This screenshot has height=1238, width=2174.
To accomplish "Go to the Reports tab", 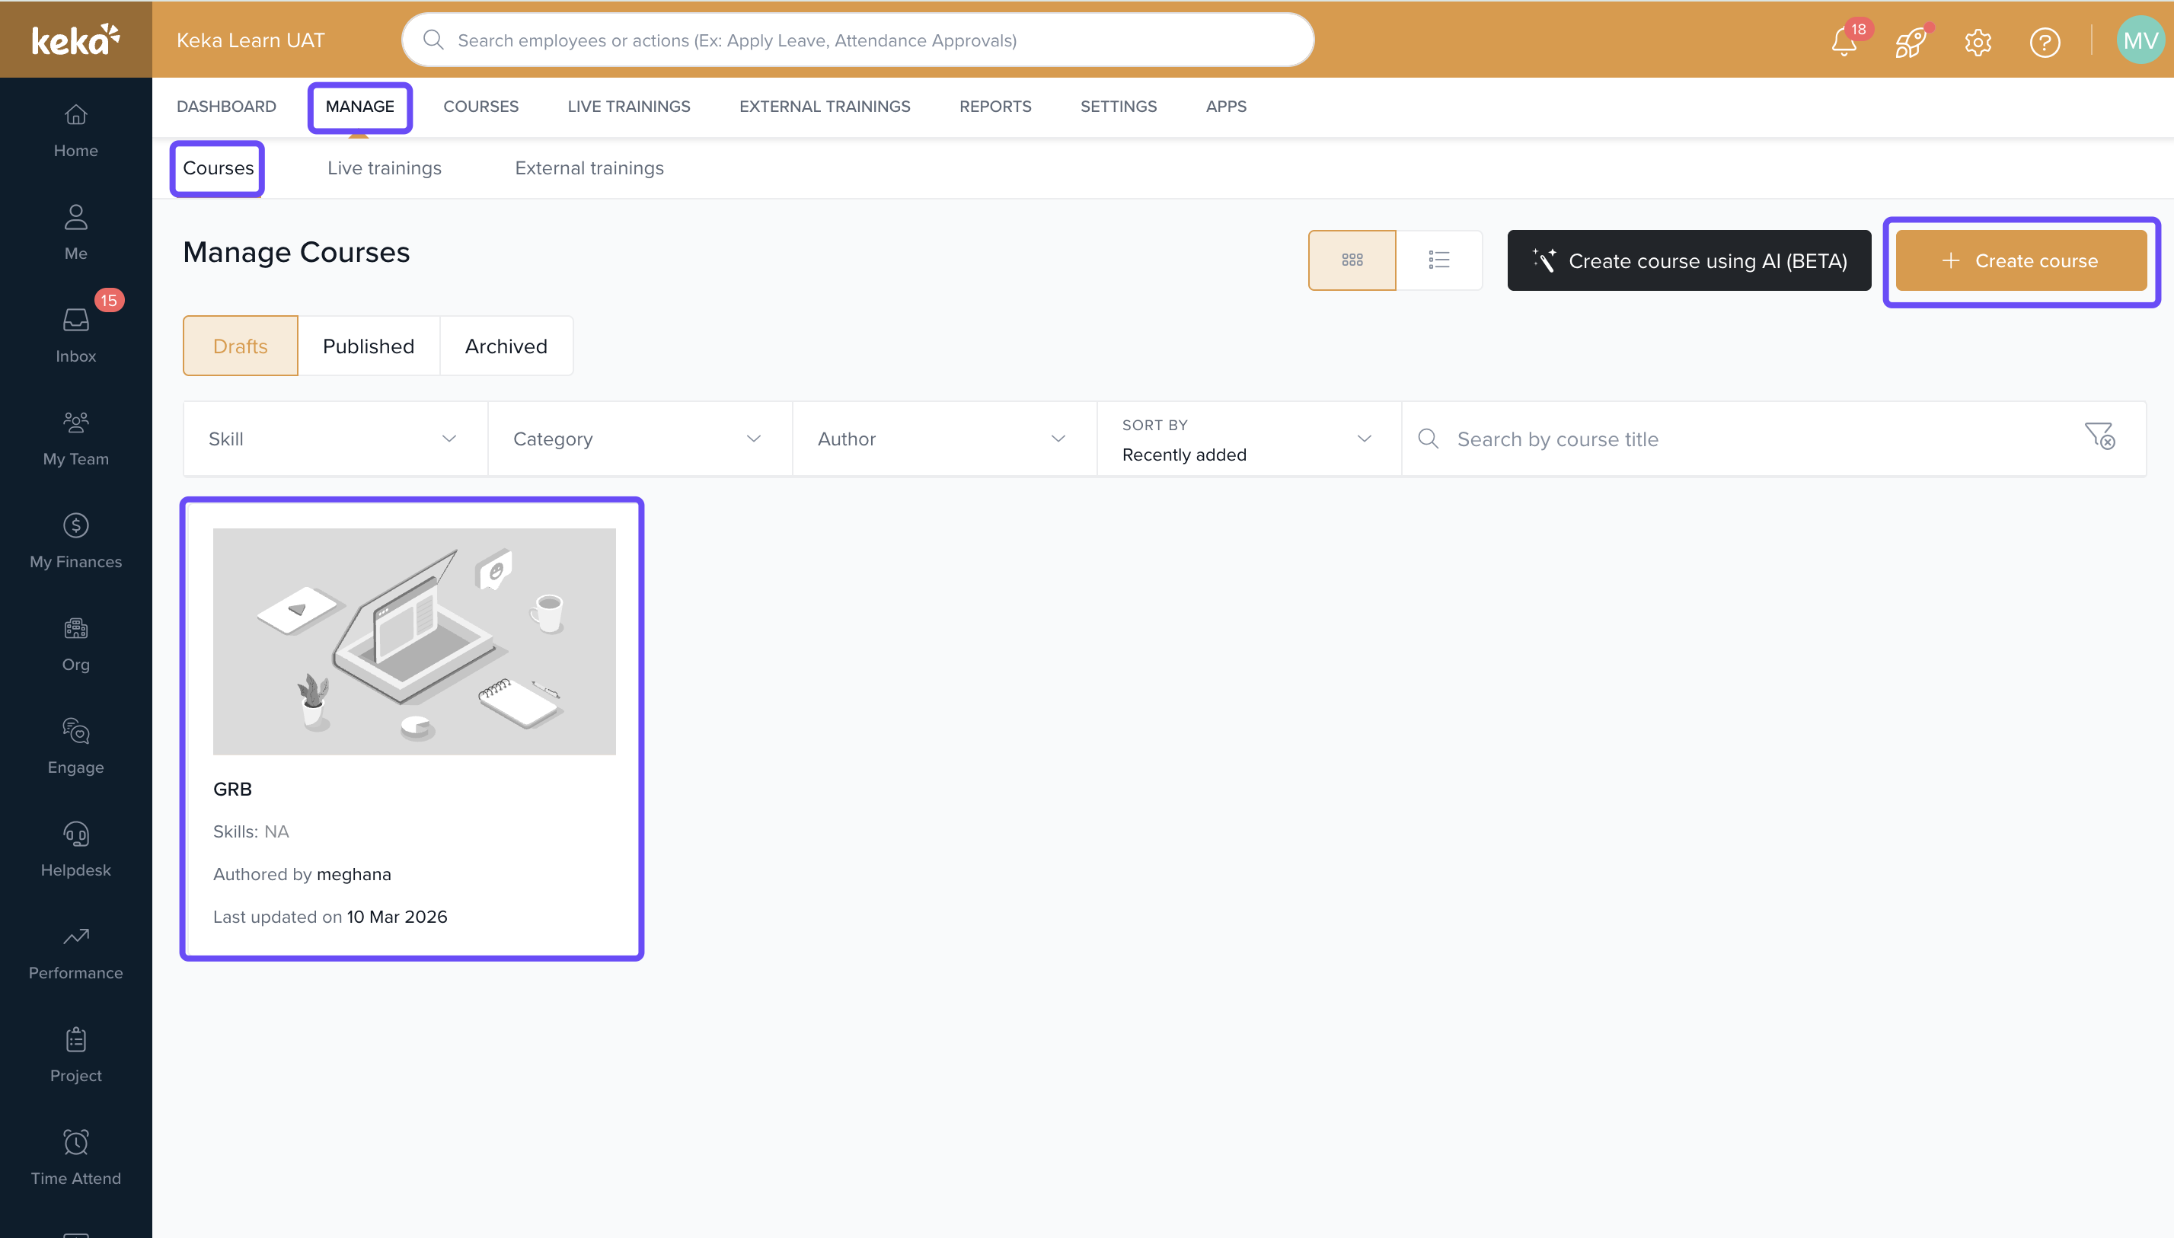I will click(994, 107).
